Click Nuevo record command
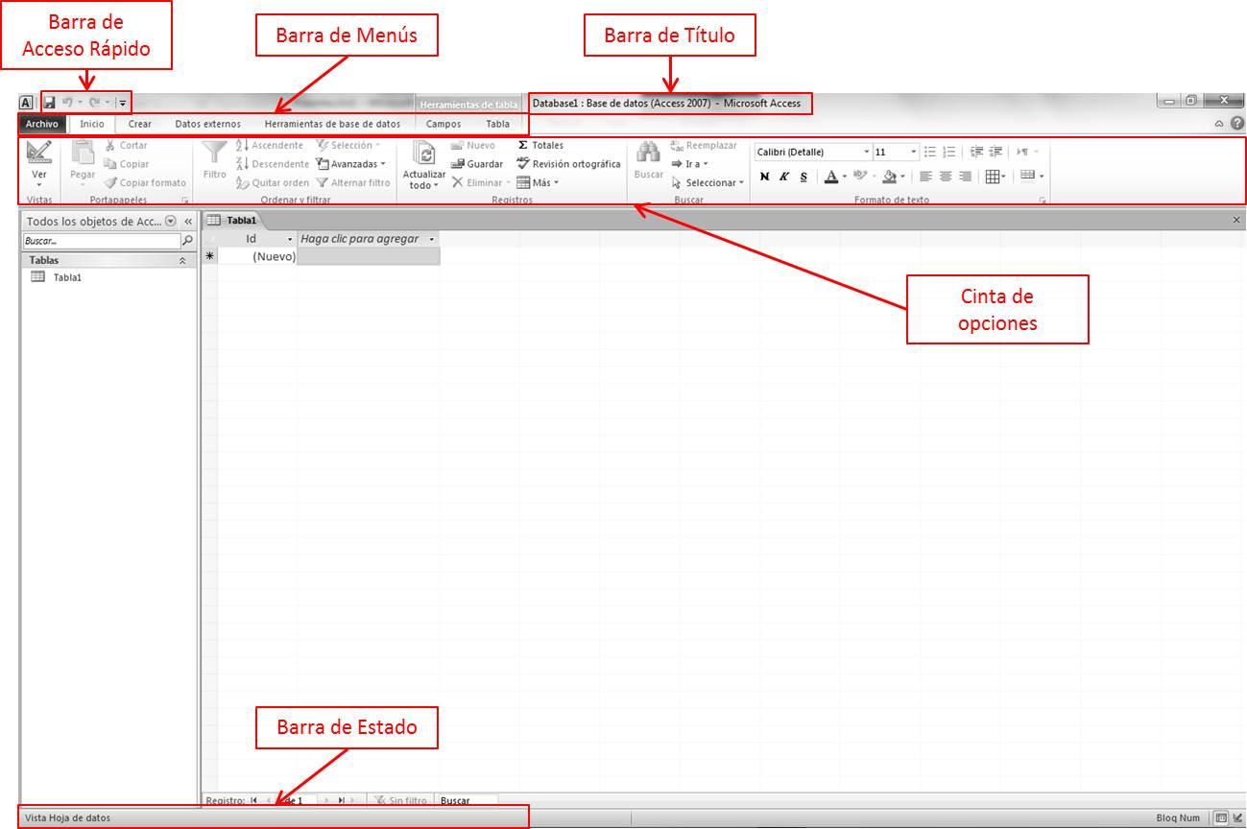This screenshot has width=1247, height=829. pos(473,146)
